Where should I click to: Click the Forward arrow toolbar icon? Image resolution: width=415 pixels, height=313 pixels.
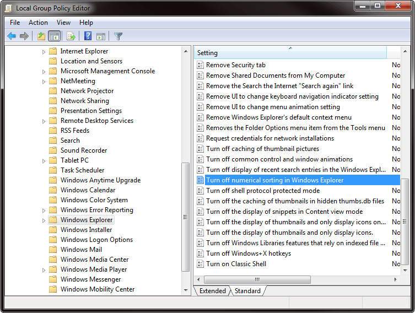tap(24, 36)
